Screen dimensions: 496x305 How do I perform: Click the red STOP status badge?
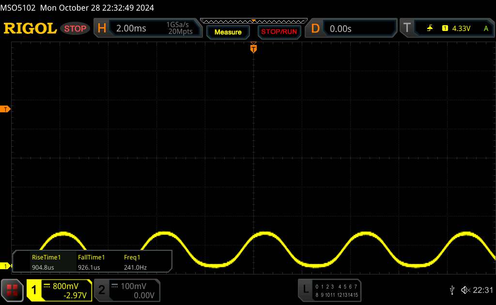coord(76,29)
